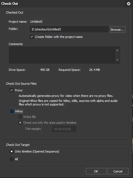Screen dimensions: 133x178
Task: Click the Trim margin timecode field
Action: 64,129
